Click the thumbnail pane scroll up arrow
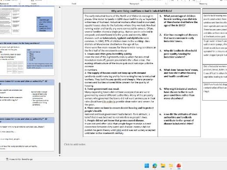Viewport: 227px width, 170px height. click(59, 7)
